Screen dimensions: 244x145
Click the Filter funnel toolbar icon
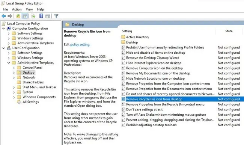pyautogui.click(x=56, y=16)
